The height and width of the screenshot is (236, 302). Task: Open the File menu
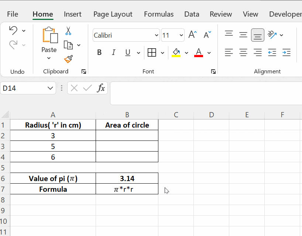tap(12, 14)
